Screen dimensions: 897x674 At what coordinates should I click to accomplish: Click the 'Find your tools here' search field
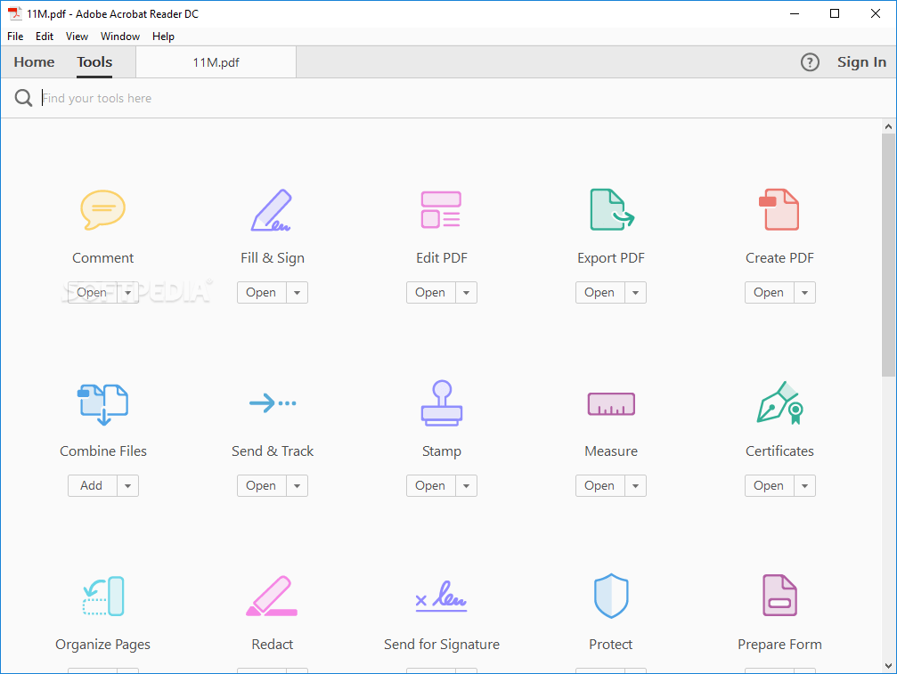(x=458, y=98)
